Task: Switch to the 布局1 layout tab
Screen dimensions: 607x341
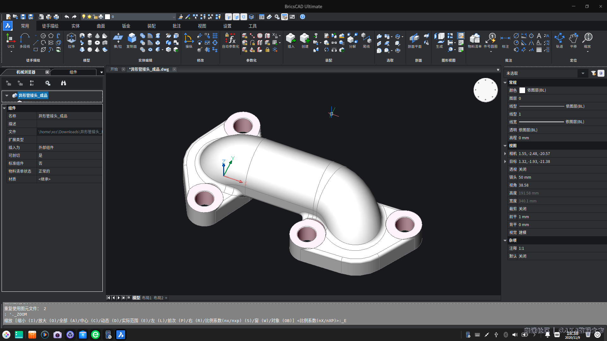Action: pyautogui.click(x=146, y=298)
